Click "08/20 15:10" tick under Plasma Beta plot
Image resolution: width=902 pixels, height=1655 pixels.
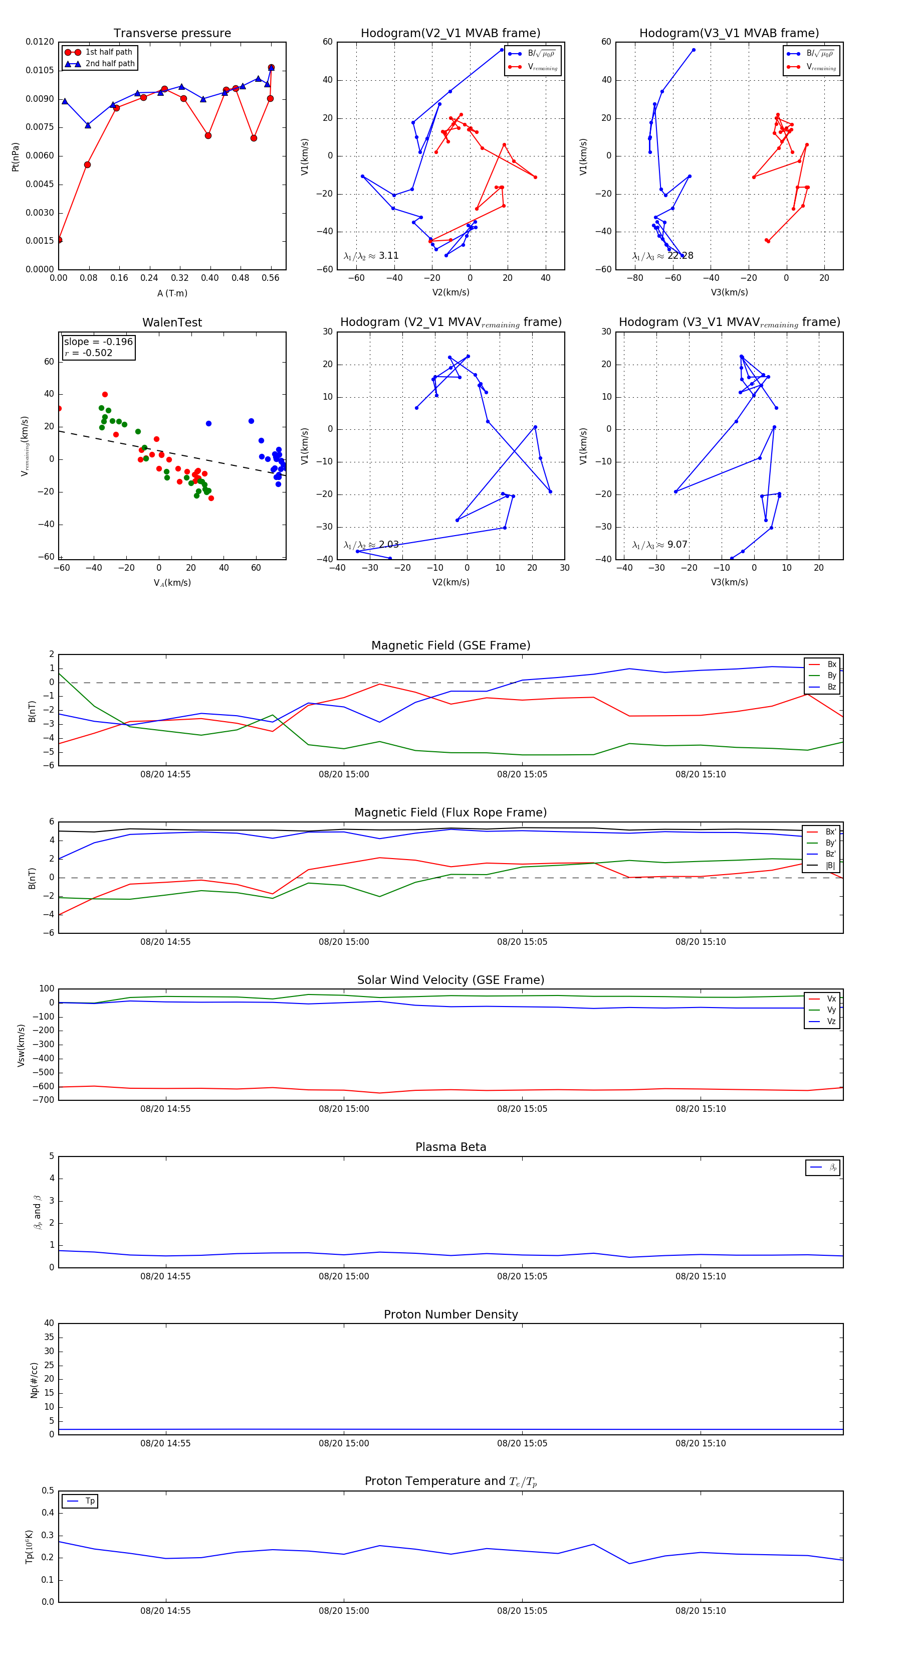tap(701, 1276)
